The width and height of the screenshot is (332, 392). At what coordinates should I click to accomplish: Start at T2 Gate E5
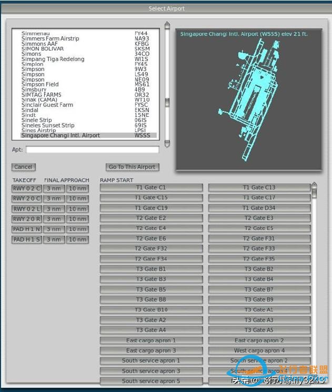[x=259, y=228]
